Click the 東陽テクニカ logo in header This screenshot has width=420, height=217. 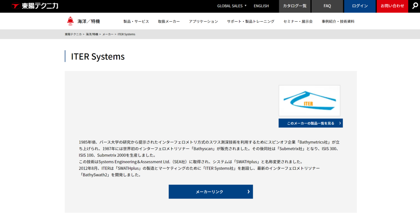34,6
